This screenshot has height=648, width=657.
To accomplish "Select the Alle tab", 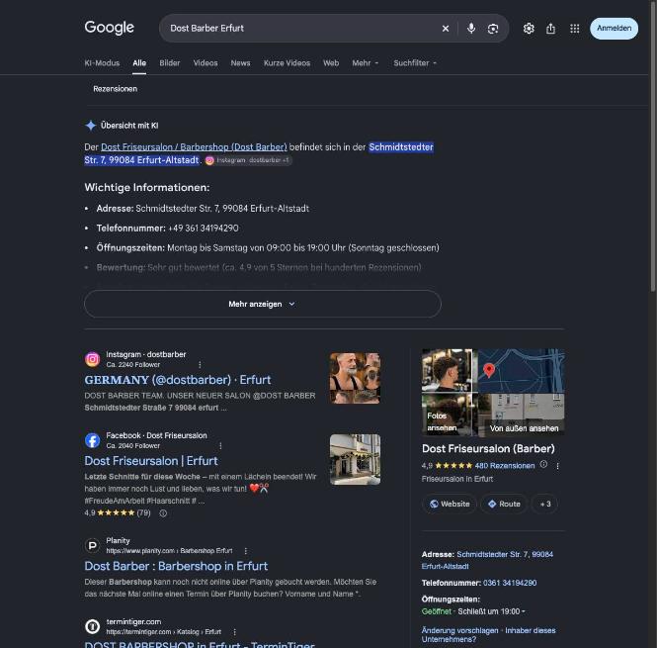I will [x=139, y=63].
